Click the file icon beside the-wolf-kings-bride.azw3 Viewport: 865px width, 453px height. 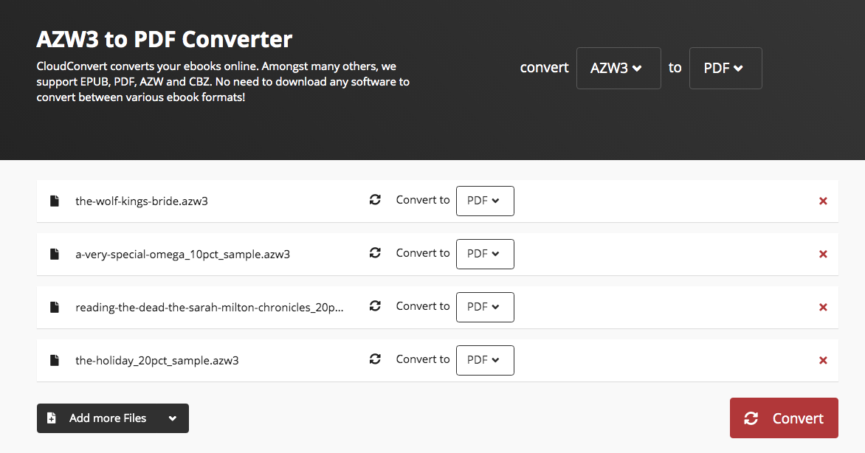(54, 200)
